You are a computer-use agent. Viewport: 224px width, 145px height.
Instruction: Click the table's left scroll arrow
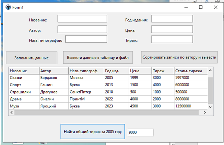[x=12, y=113]
